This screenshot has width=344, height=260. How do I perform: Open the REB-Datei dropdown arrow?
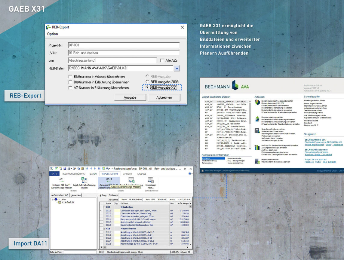(x=177, y=68)
